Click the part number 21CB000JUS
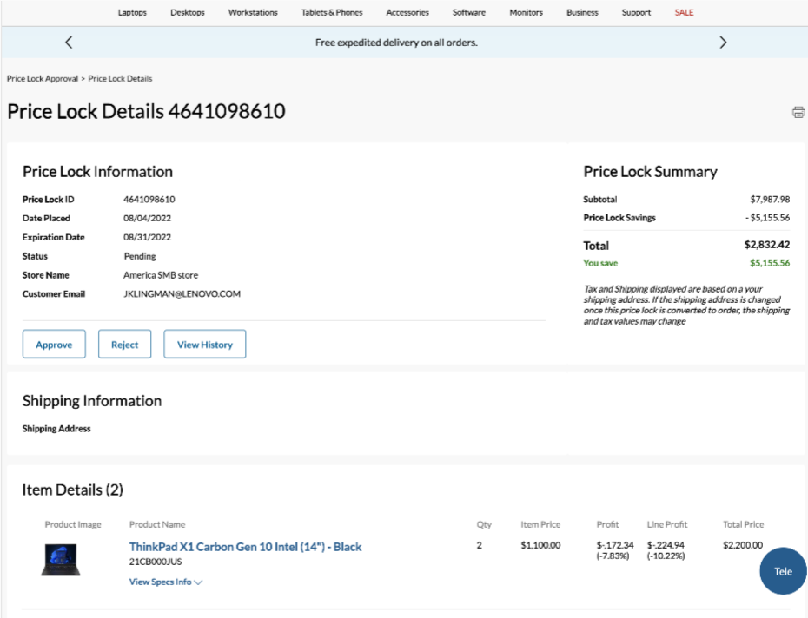 pos(156,562)
